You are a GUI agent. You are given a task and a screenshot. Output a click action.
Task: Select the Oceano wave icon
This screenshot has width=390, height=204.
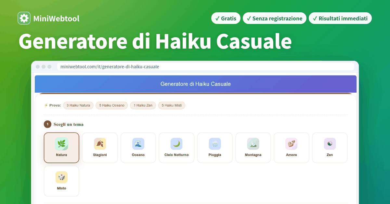click(x=138, y=144)
